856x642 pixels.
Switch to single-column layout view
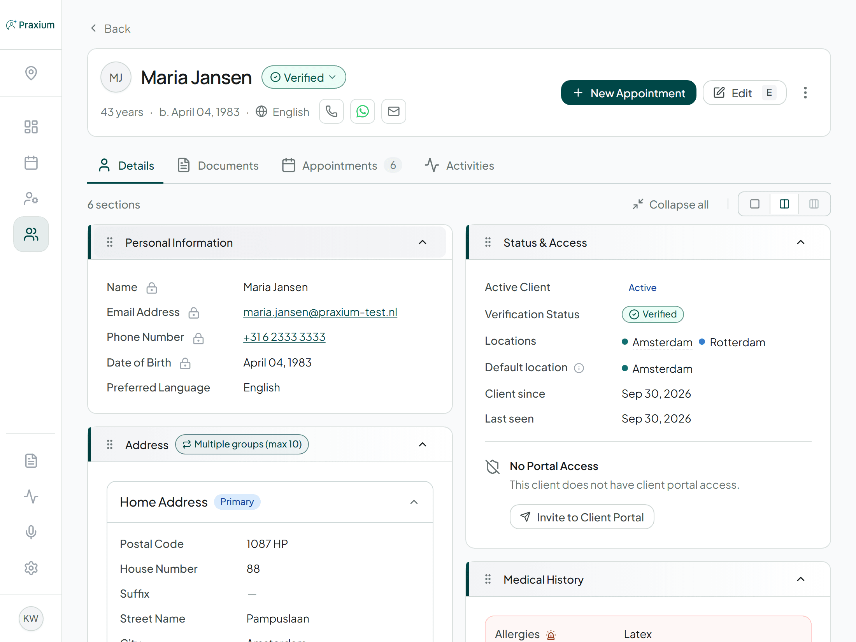tap(755, 204)
